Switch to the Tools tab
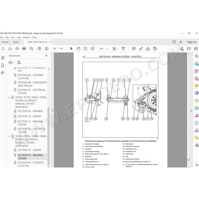The width and height of the screenshot is (199, 199). coord(16,42)
